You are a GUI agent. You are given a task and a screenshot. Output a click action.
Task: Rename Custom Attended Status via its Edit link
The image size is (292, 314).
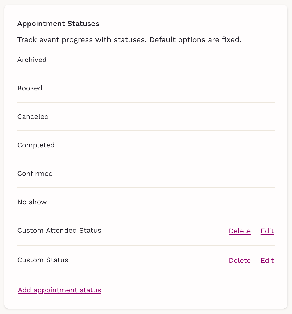(267, 231)
